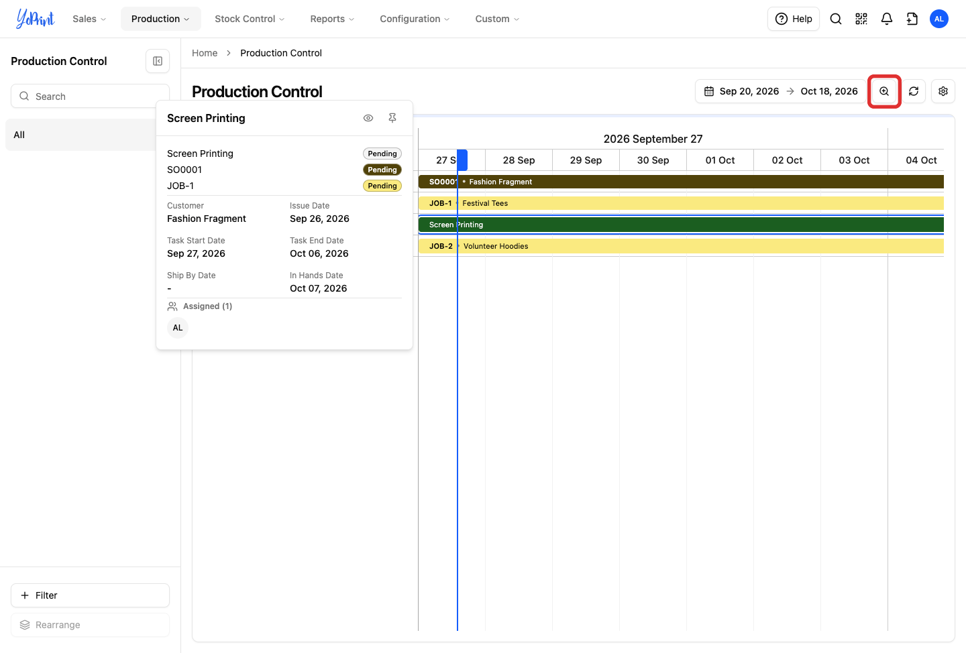Click the 02 Oct column header
The width and height of the screenshot is (966, 653).
point(787,160)
